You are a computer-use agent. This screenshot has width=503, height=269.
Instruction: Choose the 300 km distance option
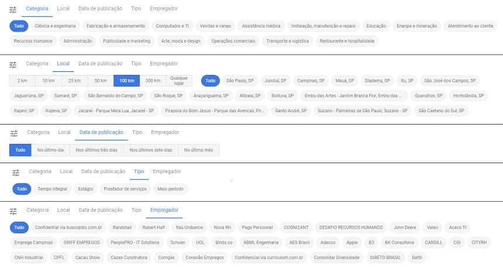pos(153,81)
